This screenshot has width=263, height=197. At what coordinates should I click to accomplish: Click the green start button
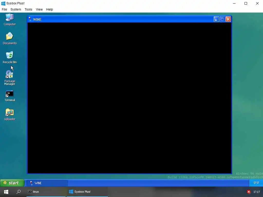tap(12, 183)
